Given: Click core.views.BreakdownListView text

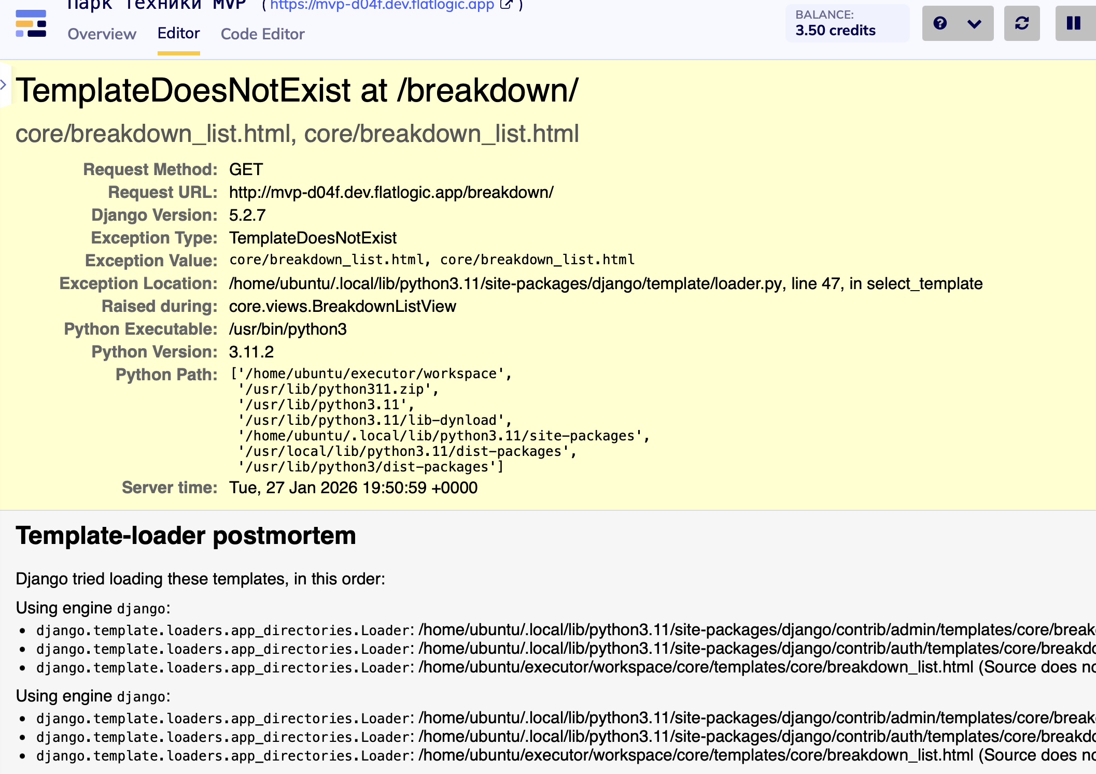Looking at the screenshot, I should [x=342, y=307].
